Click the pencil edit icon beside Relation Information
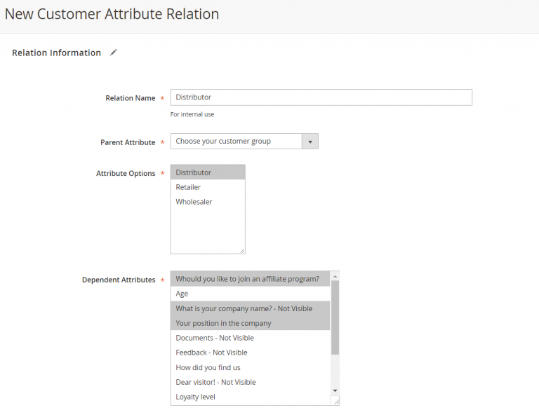Screen dimensions: 539x410 point(114,53)
